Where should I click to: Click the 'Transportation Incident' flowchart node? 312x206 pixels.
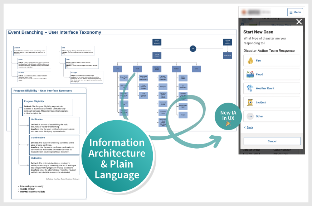[183, 106]
